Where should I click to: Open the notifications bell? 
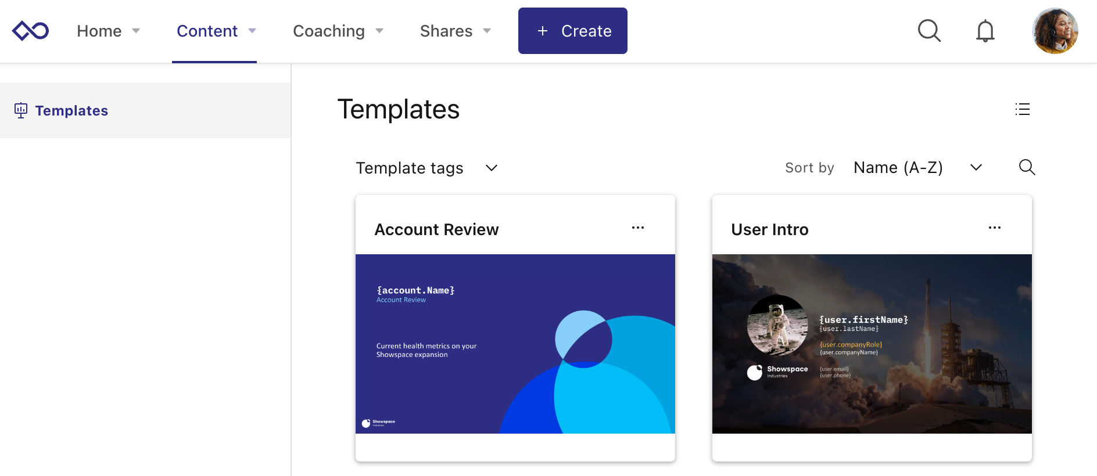(x=985, y=31)
